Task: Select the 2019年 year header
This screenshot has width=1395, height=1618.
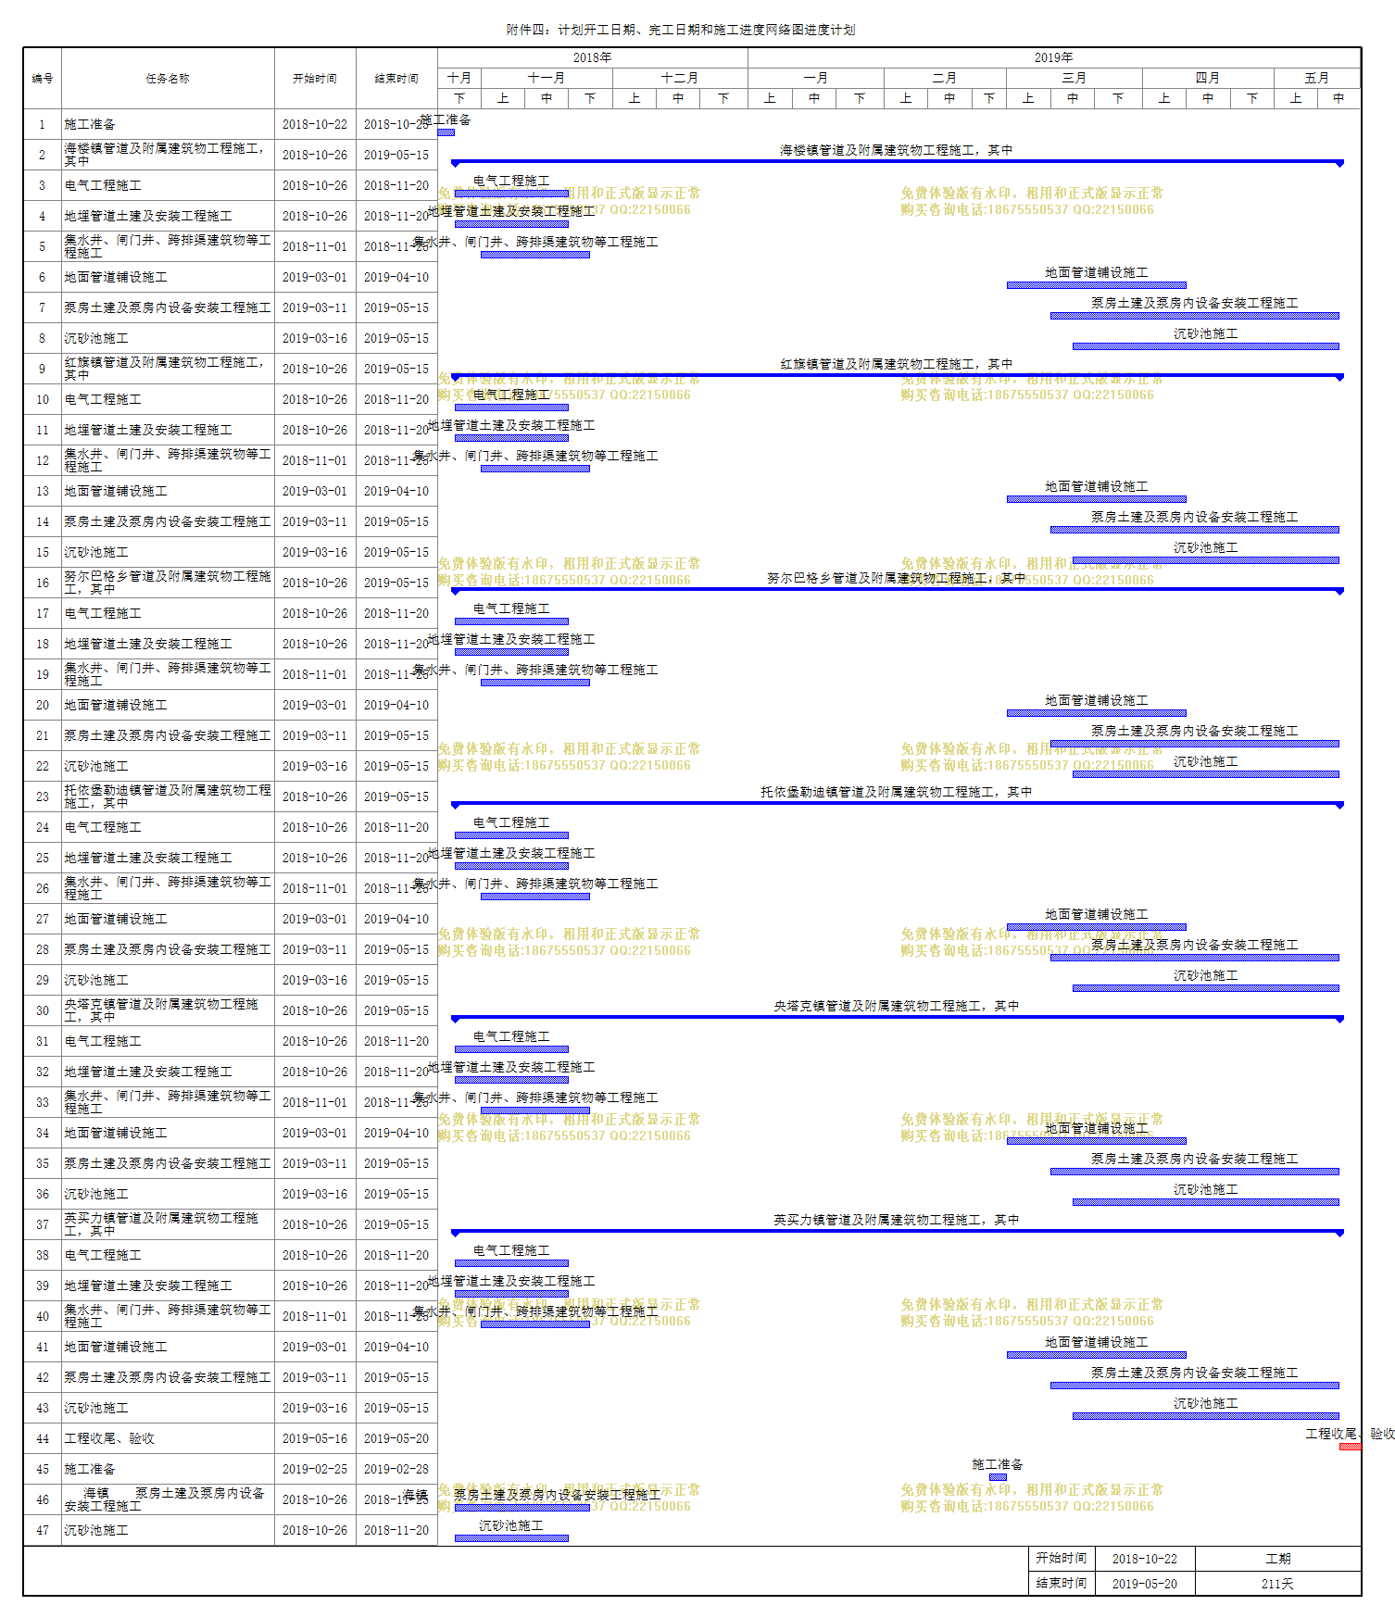Action: pyautogui.click(x=1054, y=57)
